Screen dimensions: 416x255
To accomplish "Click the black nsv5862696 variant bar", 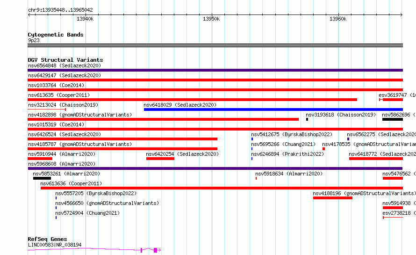I will click(393, 119).
